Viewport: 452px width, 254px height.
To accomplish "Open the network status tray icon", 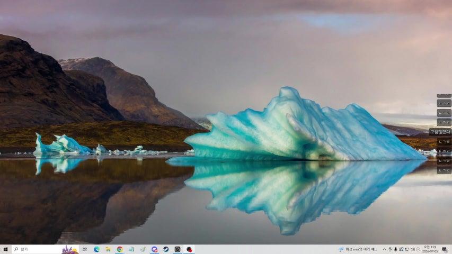I will (x=407, y=249).
